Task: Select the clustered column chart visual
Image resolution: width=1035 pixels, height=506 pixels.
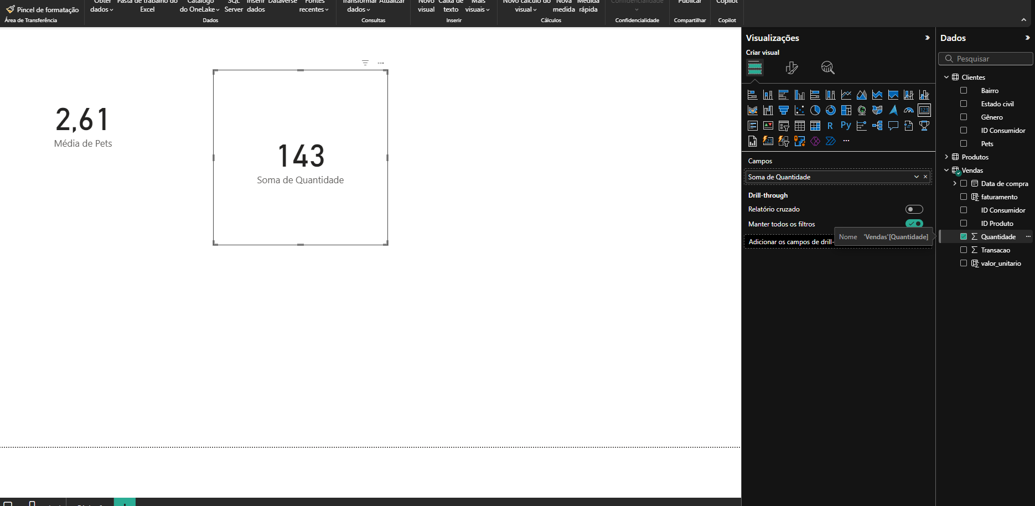Action: coord(799,95)
